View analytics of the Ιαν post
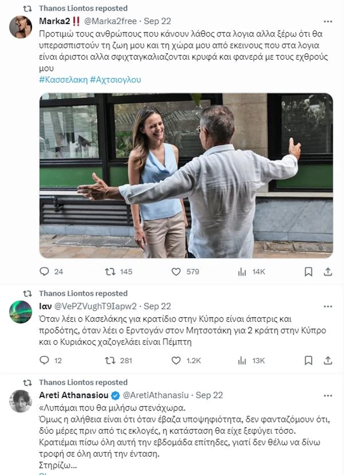 point(242,360)
